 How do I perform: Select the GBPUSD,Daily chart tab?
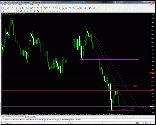(x=31, y=117)
